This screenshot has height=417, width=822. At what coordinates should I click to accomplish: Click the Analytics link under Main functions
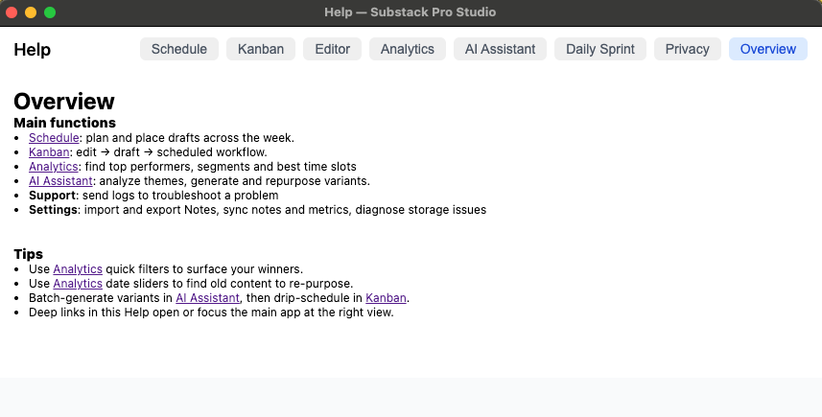[54, 167]
